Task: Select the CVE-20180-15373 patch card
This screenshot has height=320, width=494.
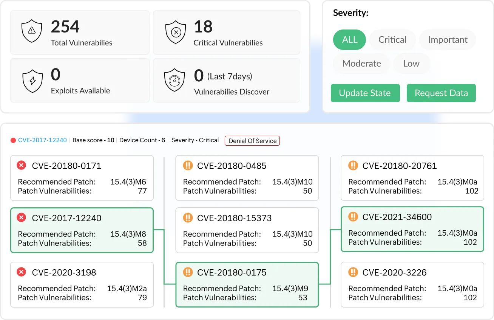Action: tap(247, 230)
